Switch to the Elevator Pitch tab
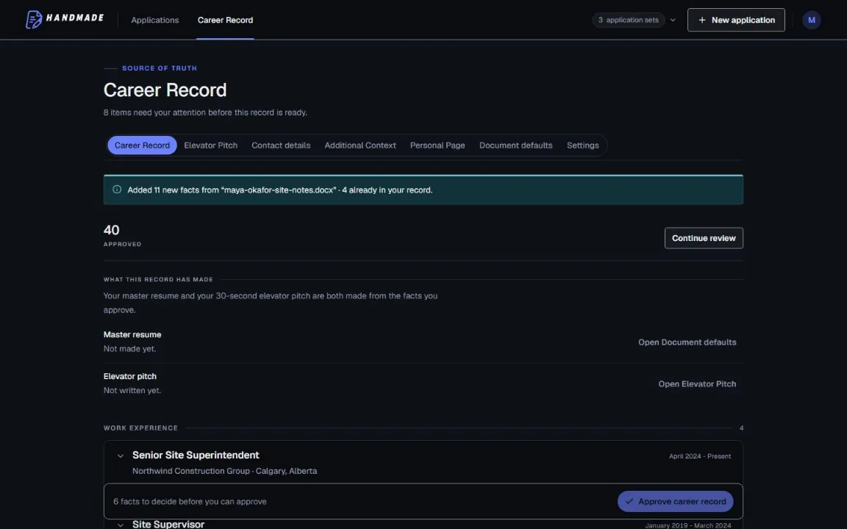The height and width of the screenshot is (529, 847). 211,145
